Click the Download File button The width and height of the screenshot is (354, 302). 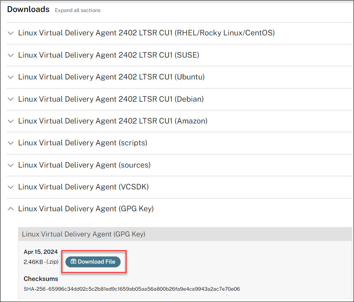pyautogui.click(x=93, y=262)
